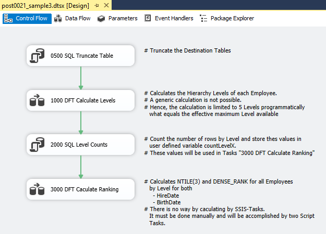The height and width of the screenshot is (234, 326).
Task: Select the connector between Calculate Levels and Level Counts
Action: click(81, 123)
